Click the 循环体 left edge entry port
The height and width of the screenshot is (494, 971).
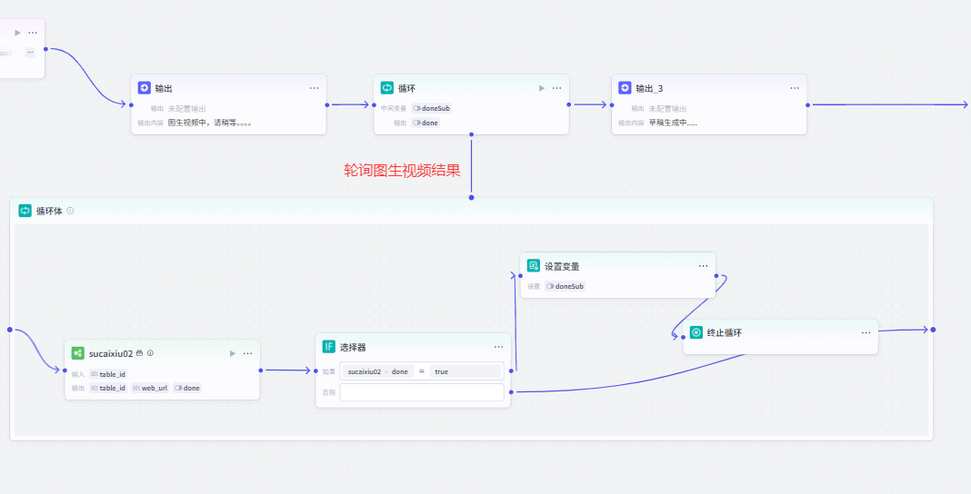tap(10, 330)
